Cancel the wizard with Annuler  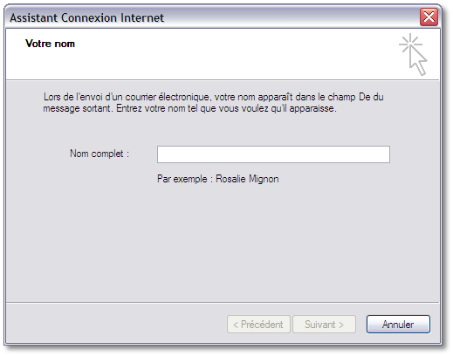pyautogui.click(x=398, y=324)
